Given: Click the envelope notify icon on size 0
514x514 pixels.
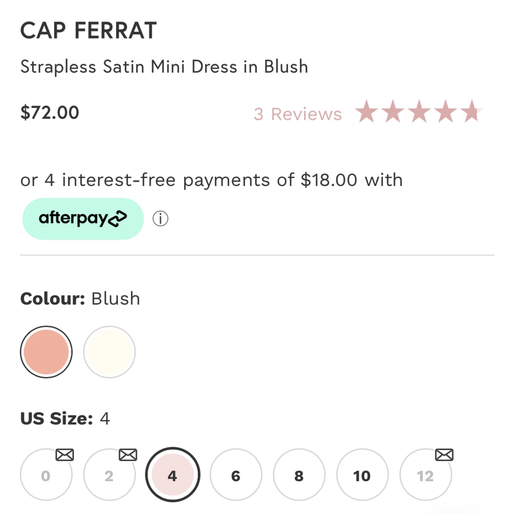Looking at the screenshot, I should (64, 455).
